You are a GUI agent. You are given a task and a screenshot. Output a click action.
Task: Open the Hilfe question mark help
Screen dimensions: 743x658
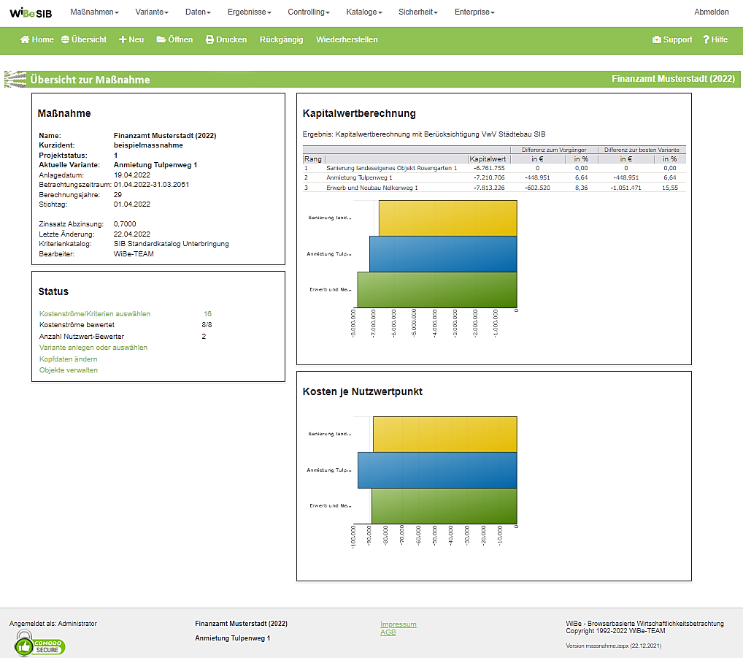coord(715,39)
